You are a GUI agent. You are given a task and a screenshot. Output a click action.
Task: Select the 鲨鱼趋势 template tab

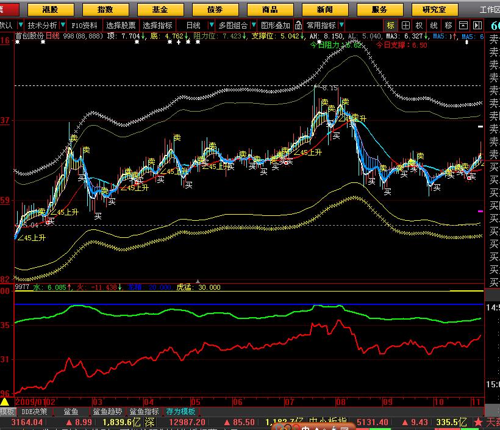pos(107,412)
